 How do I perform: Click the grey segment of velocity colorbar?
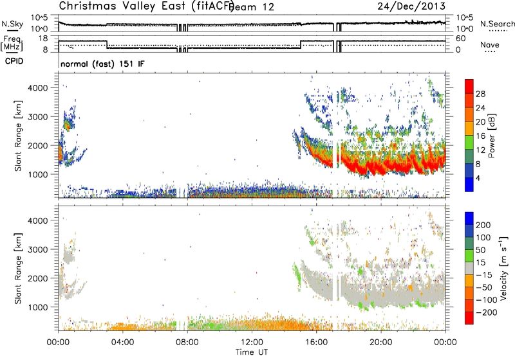[469, 269]
